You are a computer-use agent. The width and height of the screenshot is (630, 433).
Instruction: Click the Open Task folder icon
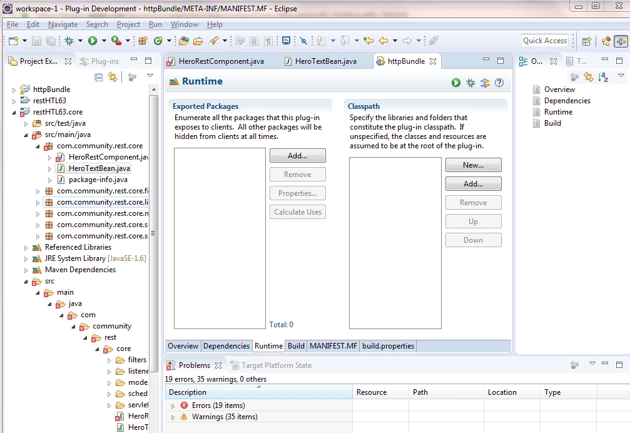(198, 41)
